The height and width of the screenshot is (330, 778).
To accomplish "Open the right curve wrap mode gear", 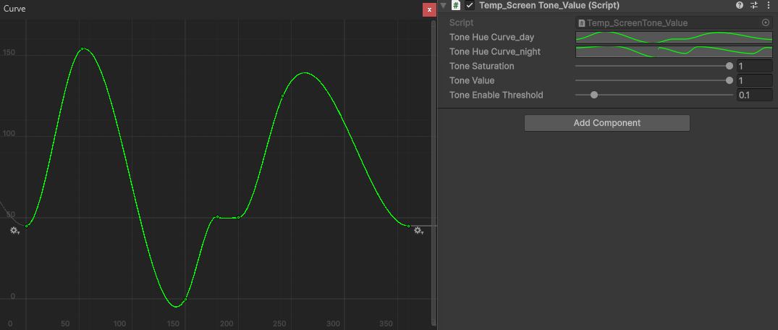I will tap(419, 231).
